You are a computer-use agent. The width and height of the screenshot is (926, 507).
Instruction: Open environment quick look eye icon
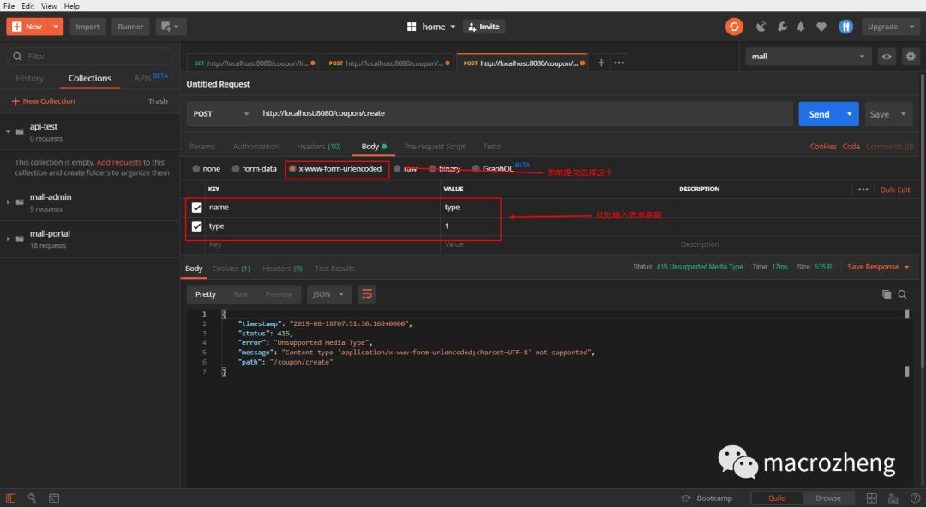coord(887,57)
